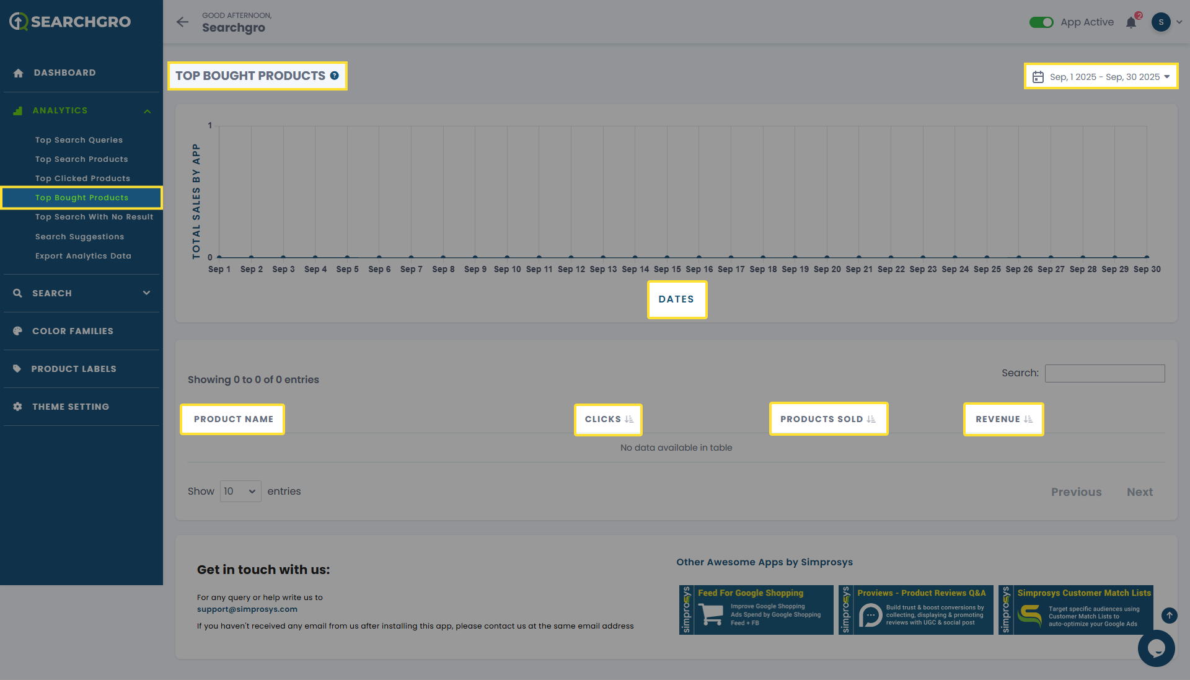
Task: Open Feed For Google Shopping app banner
Action: pyautogui.click(x=756, y=610)
